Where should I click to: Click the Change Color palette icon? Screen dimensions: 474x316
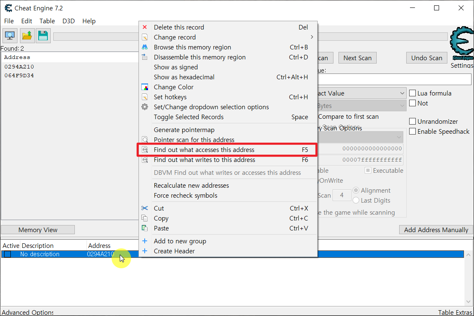click(x=145, y=87)
